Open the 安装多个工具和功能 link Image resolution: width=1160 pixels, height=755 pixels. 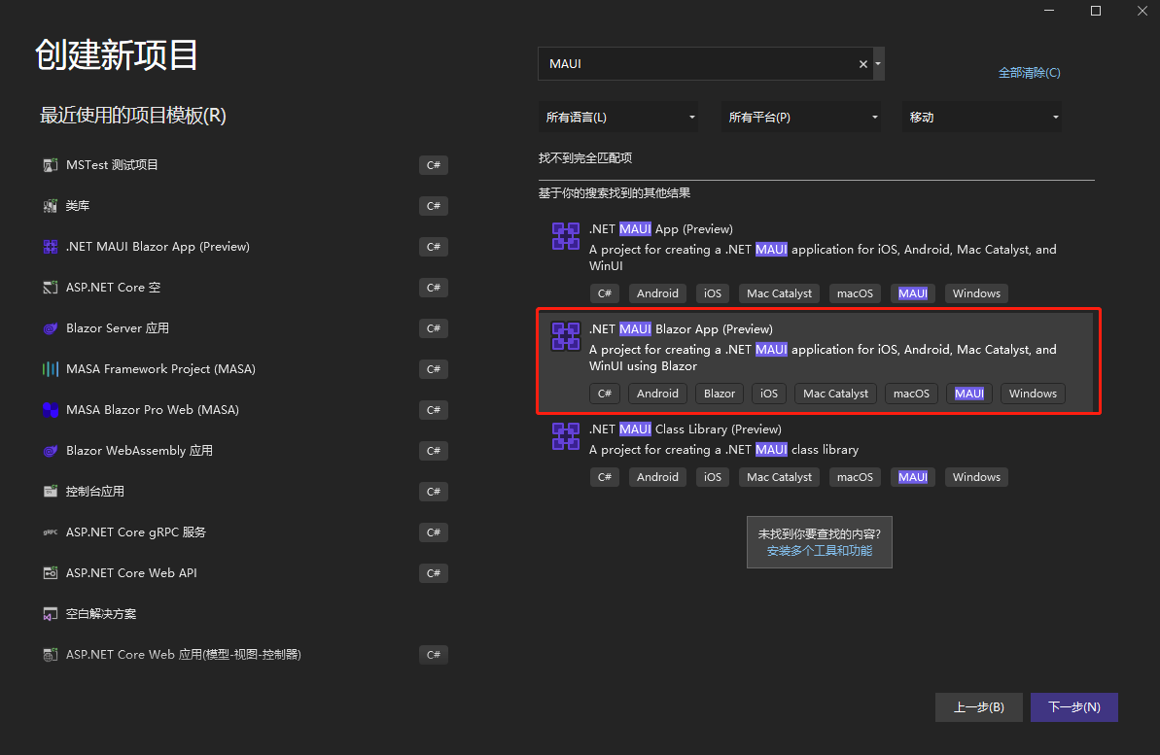click(819, 551)
